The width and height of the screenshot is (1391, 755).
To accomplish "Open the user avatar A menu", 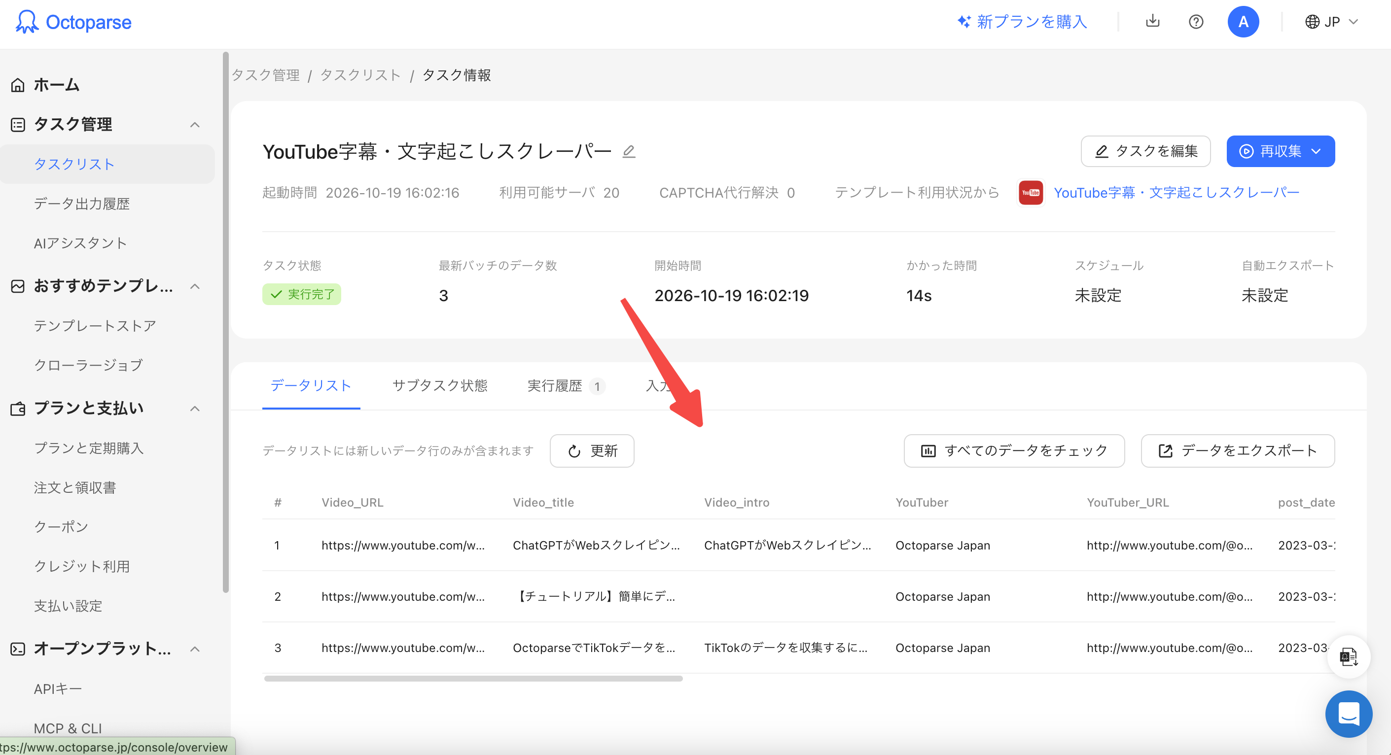I will click(x=1243, y=22).
